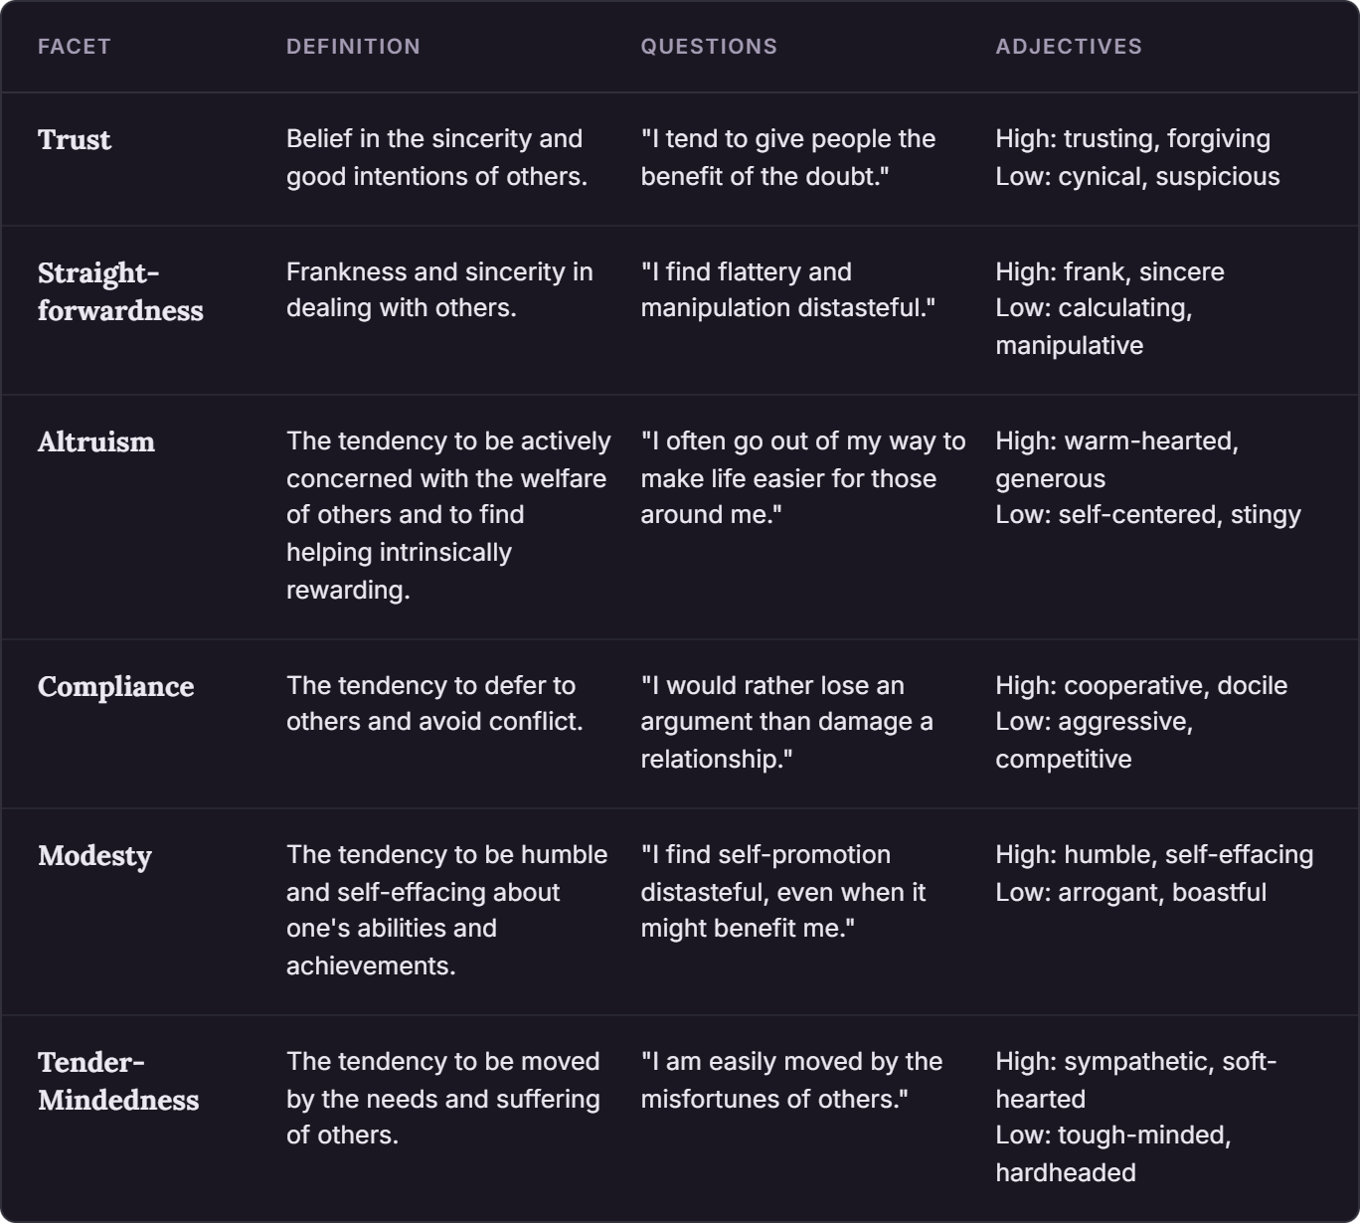The image size is (1360, 1223).
Task: Click the Altruism definition text
Action: 448,516
